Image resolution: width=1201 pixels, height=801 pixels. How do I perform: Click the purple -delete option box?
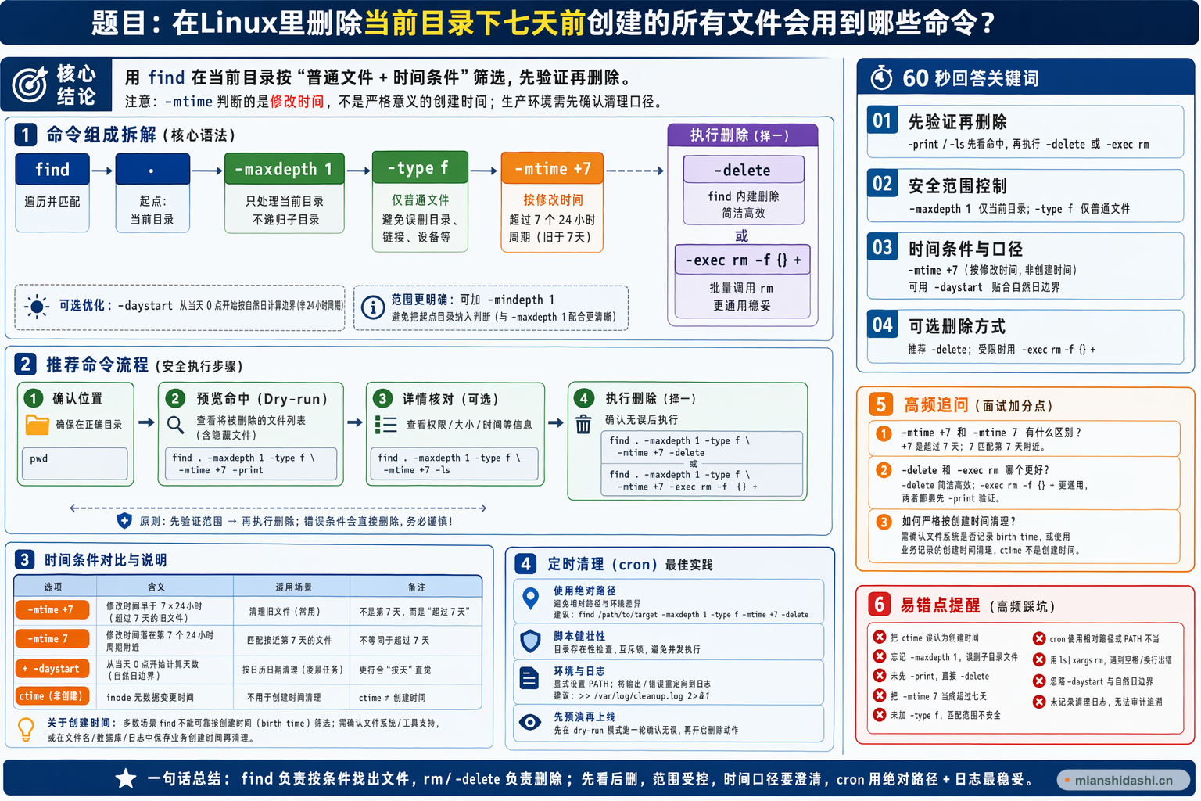[x=743, y=170]
